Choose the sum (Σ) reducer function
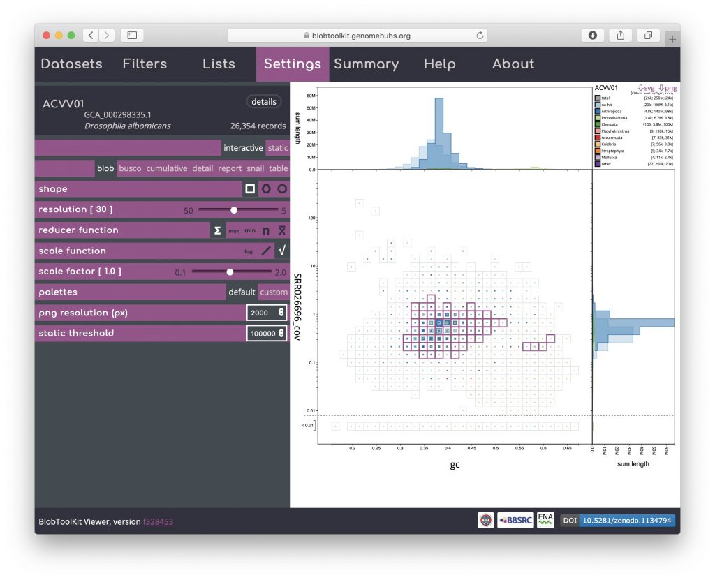715x580 pixels. click(217, 230)
